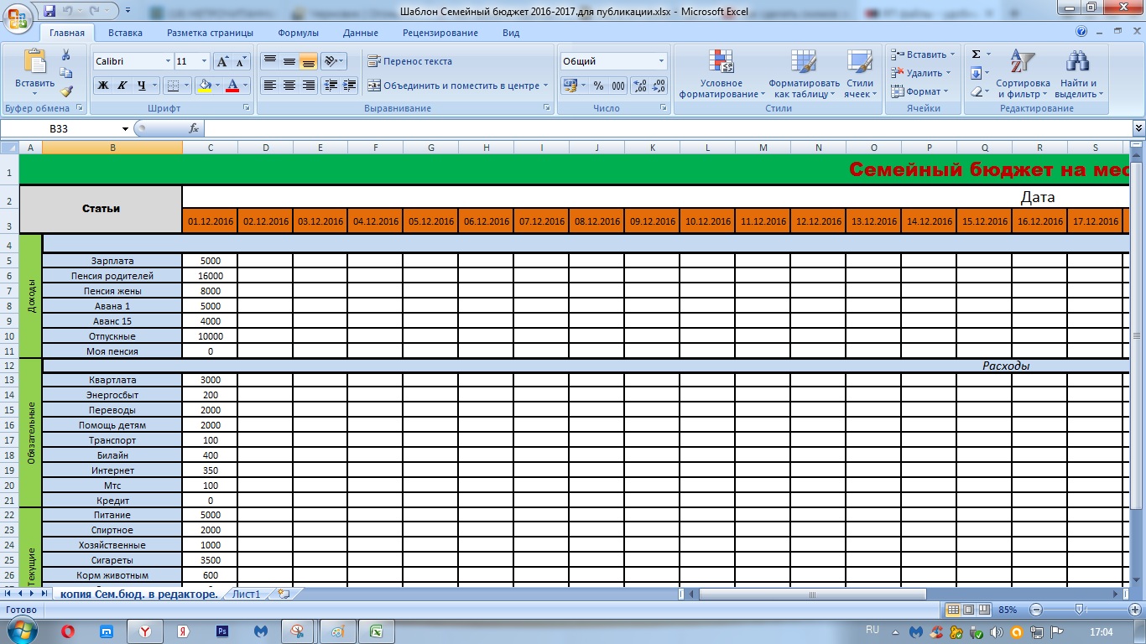Toggle bold formatting (Ж)
Screen dimensions: 1146x644
(103, 86)
